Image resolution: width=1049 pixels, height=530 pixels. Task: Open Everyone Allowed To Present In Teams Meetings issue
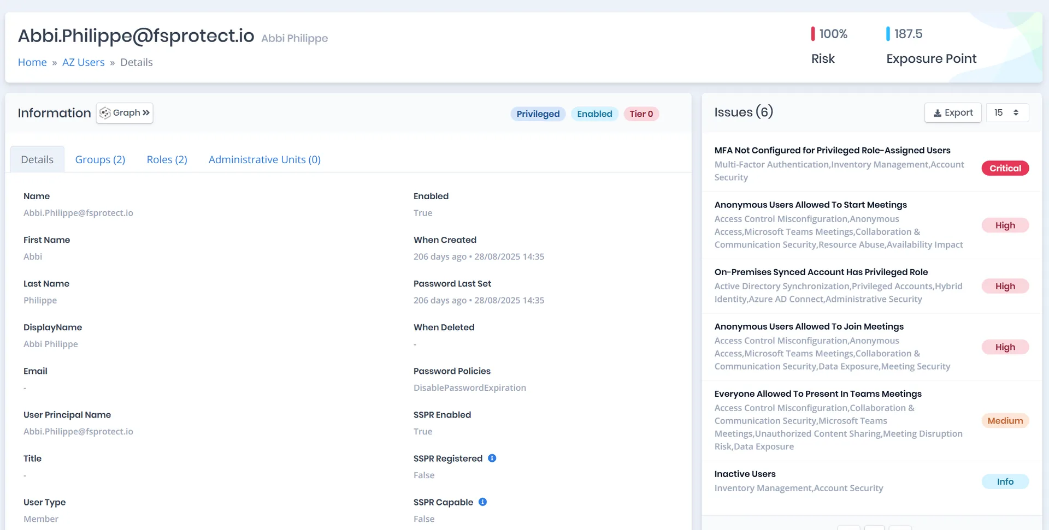coord(818,394)
